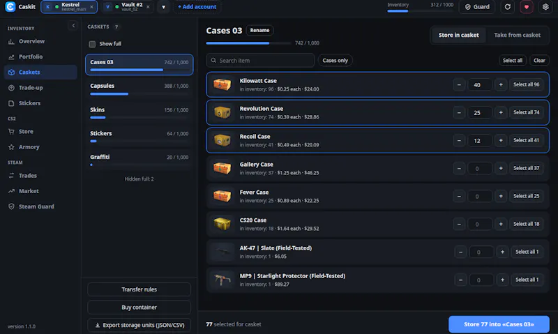
Task: Click the red heart icon button
Action: [527, 7]
